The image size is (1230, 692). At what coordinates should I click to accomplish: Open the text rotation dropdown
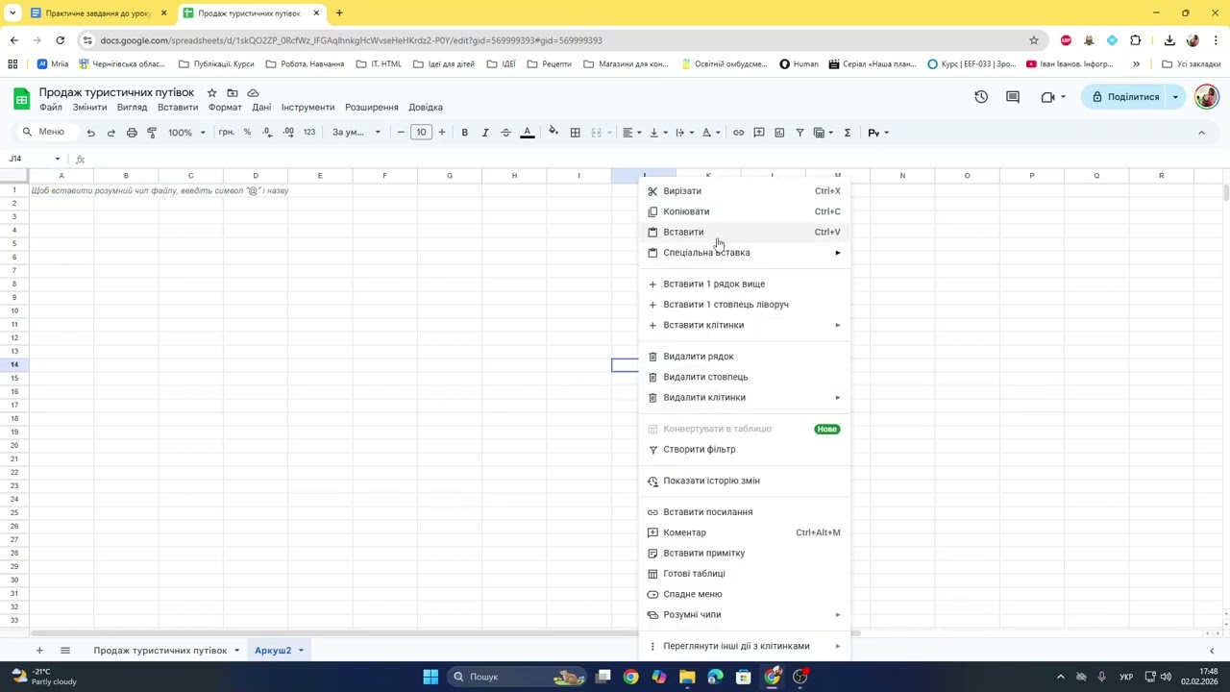pyautogui.click(x=710, y=133)
